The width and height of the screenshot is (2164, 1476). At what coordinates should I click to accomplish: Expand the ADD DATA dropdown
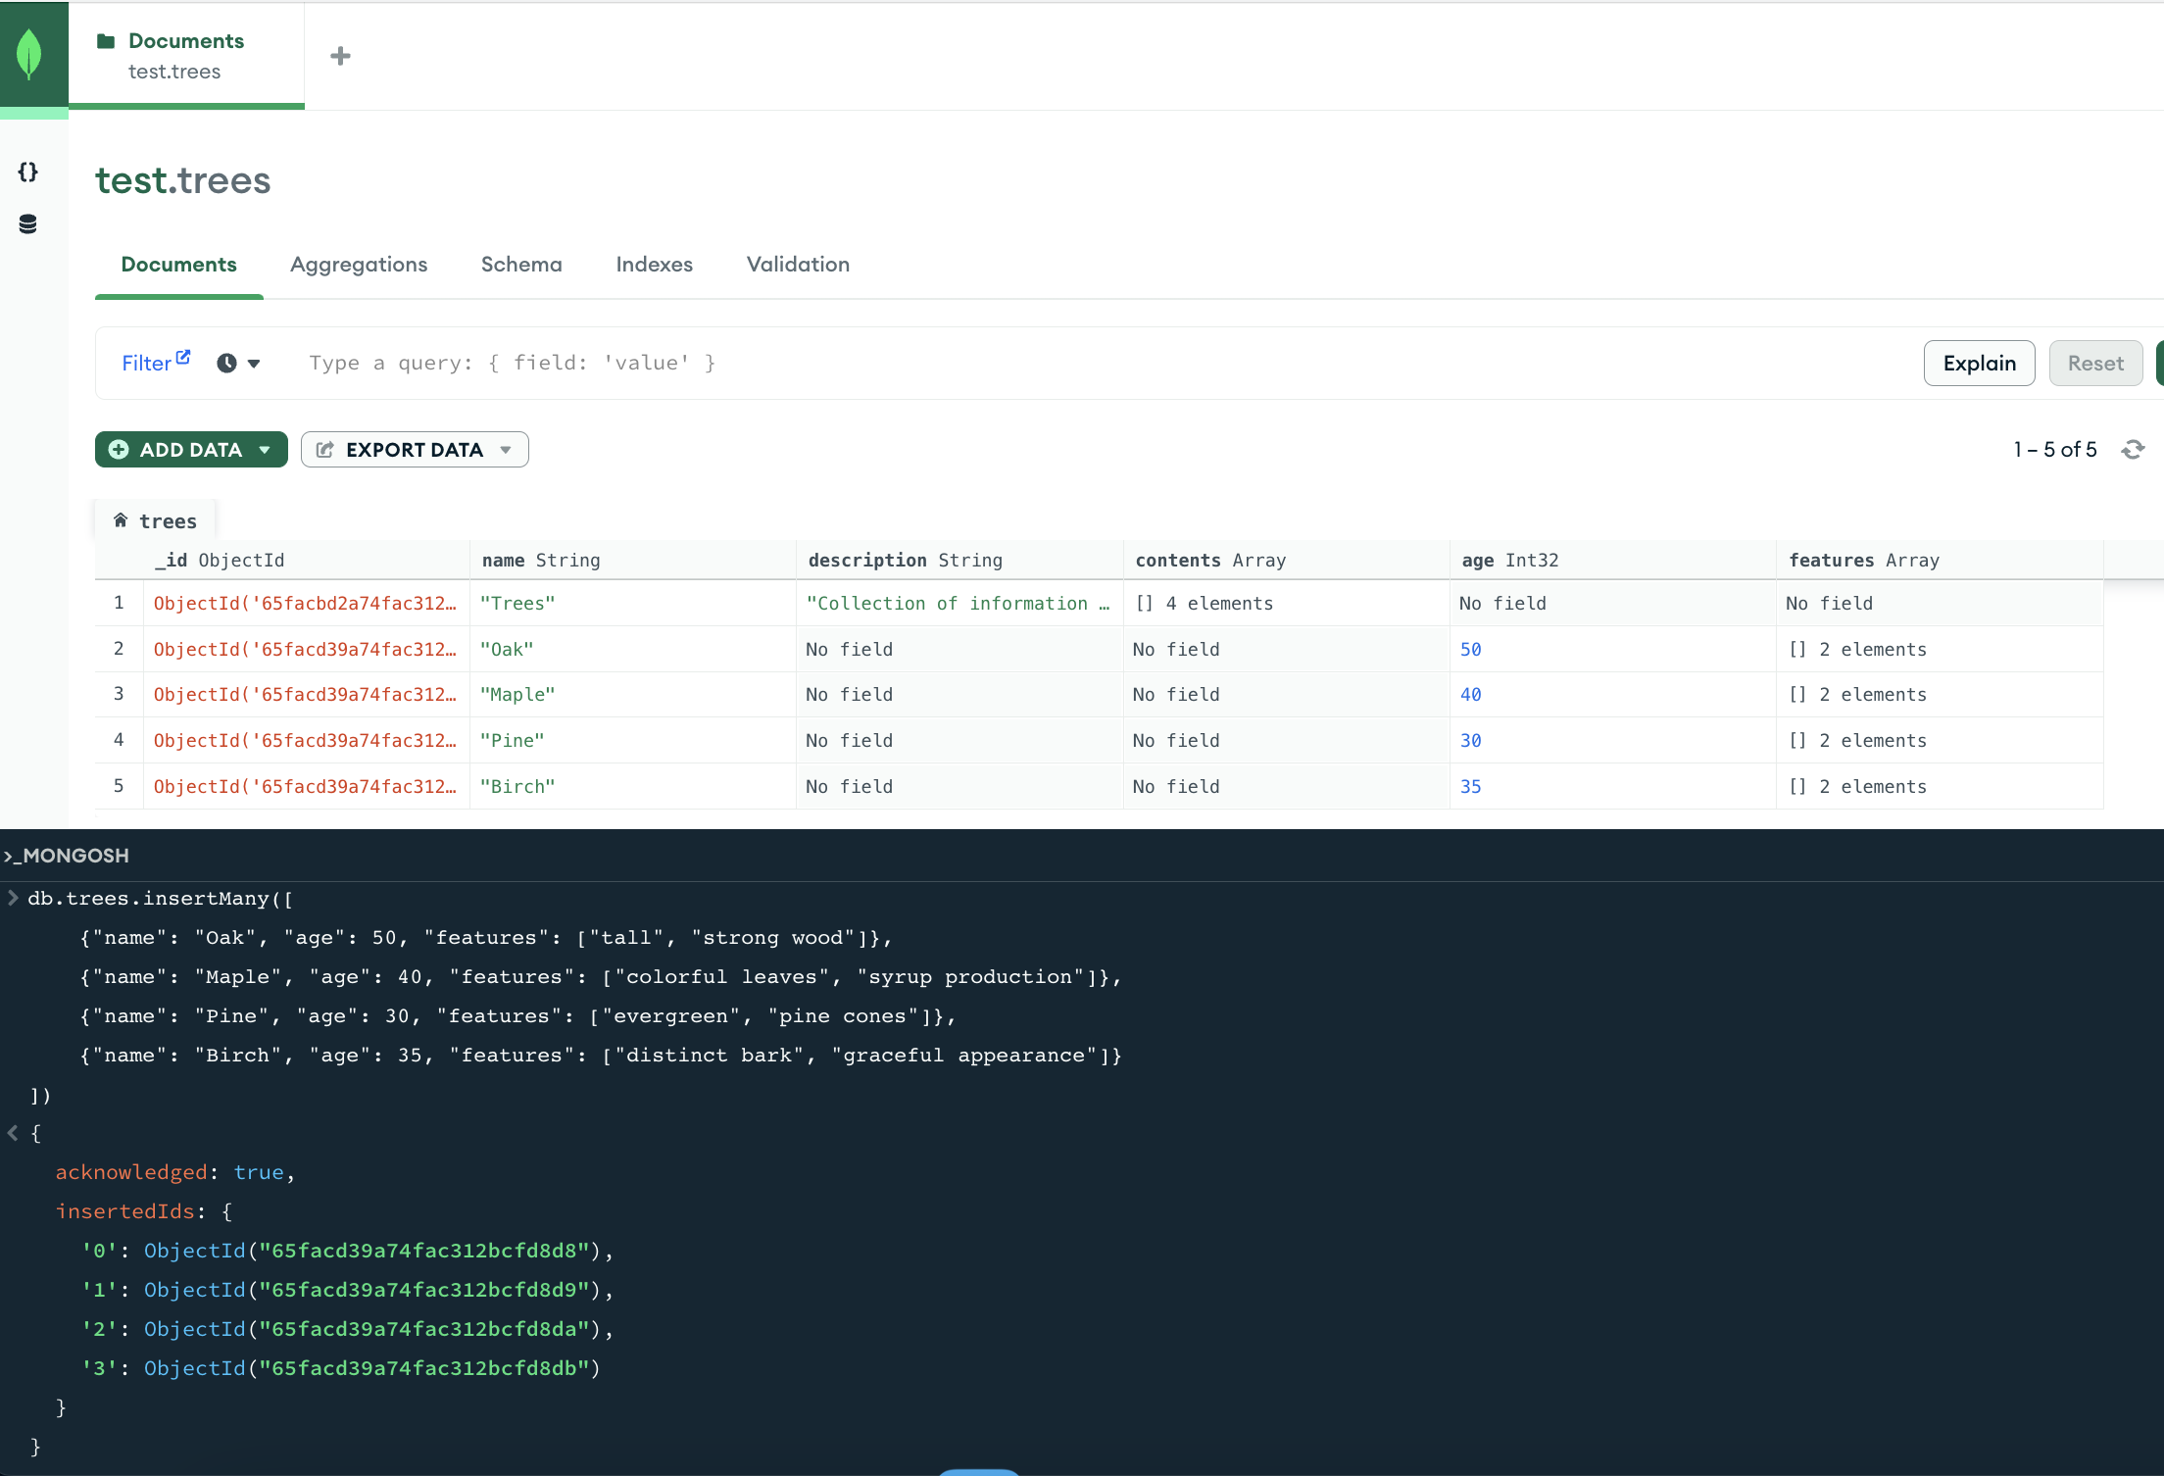point(191,450)
